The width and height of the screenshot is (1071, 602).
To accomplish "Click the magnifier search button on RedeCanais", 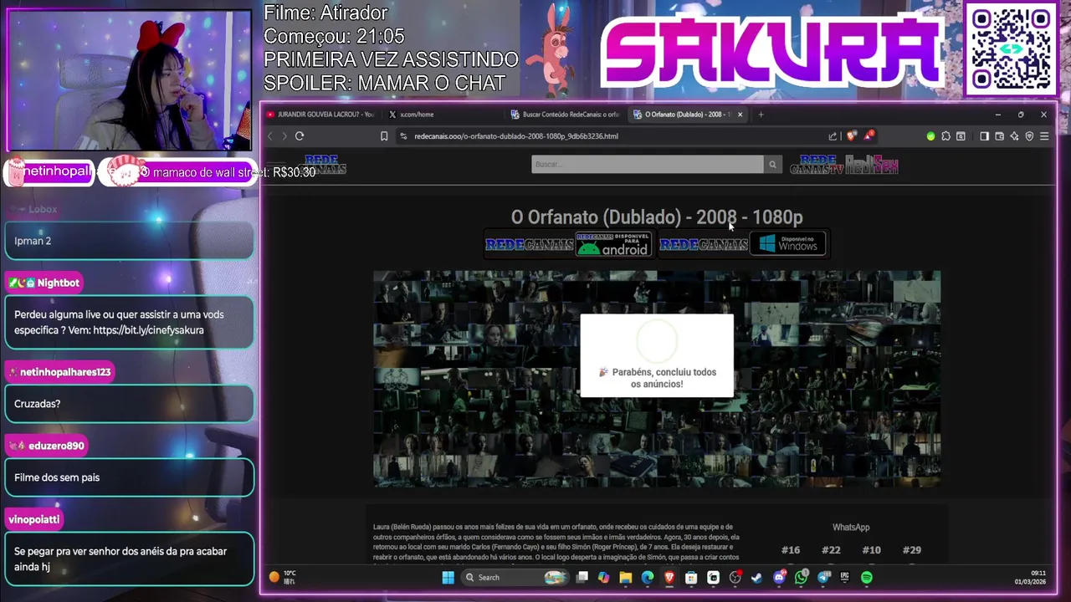I will point(772,165).
